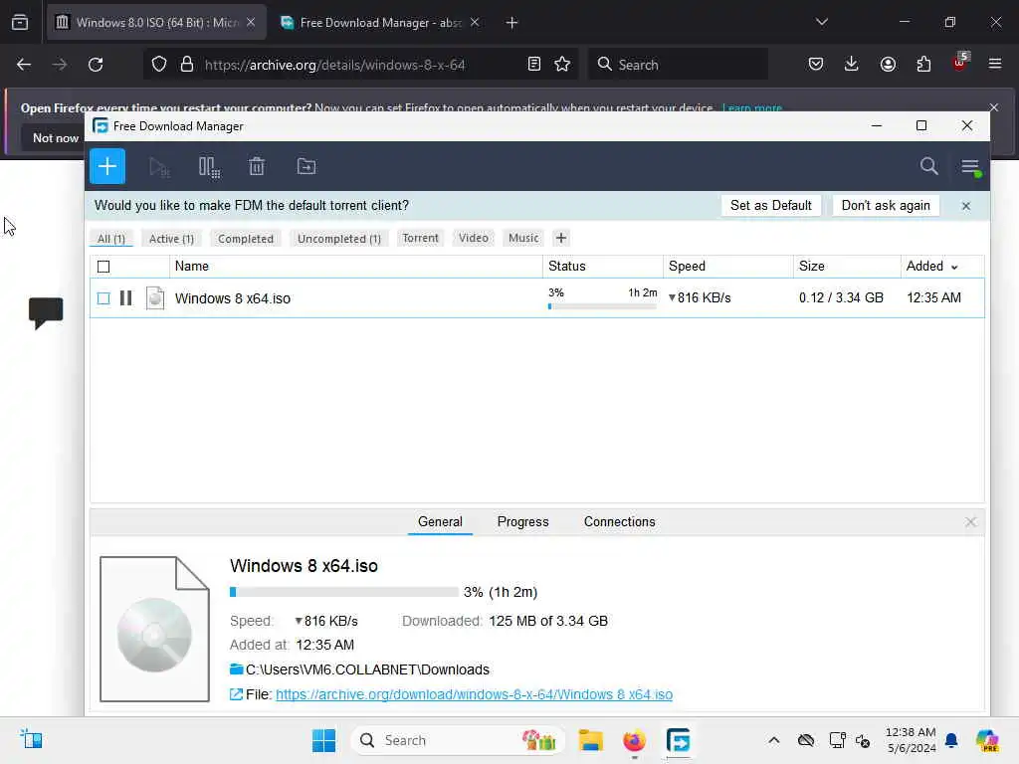1019x764 pixels.
Task: Open search in Free Download Manager
Action: [x=928, y=166]
